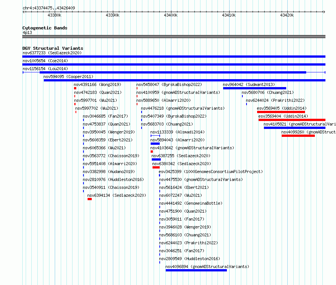Click nsv5889650 (Almarri2020) label
Image resolution: width=336 pixels, height=285 pixels.
coord(163,100)
